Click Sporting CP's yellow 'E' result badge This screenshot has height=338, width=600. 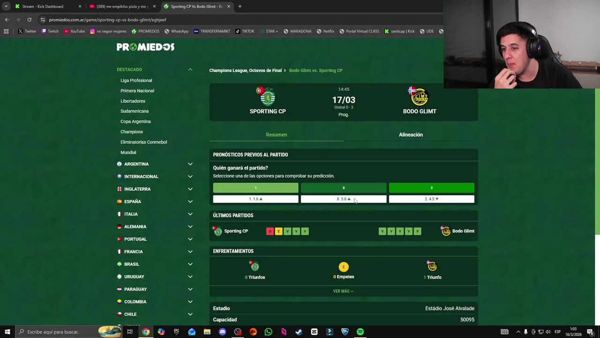point(278,231)
